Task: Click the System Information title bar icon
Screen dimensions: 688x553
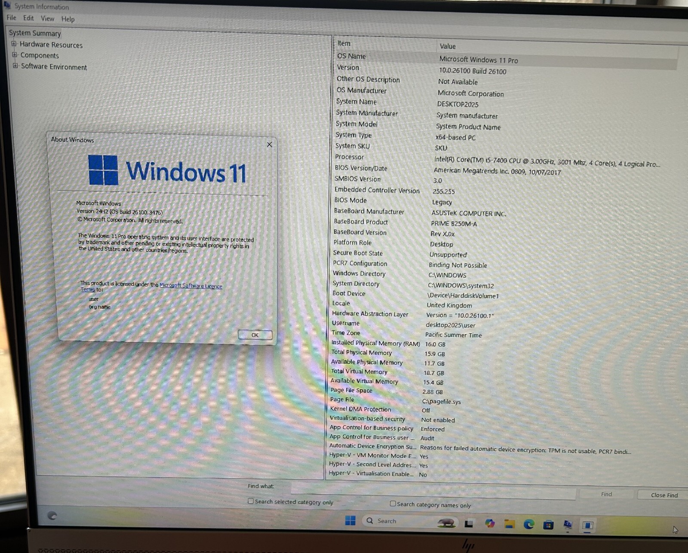Action: [x=7, y=5]
